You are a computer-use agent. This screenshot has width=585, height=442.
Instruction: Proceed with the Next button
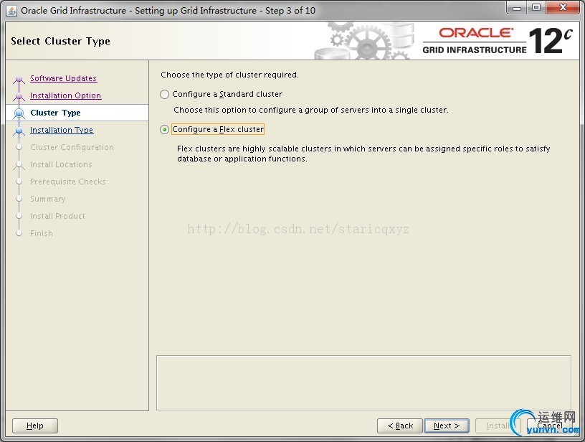[x=446, y=425]
